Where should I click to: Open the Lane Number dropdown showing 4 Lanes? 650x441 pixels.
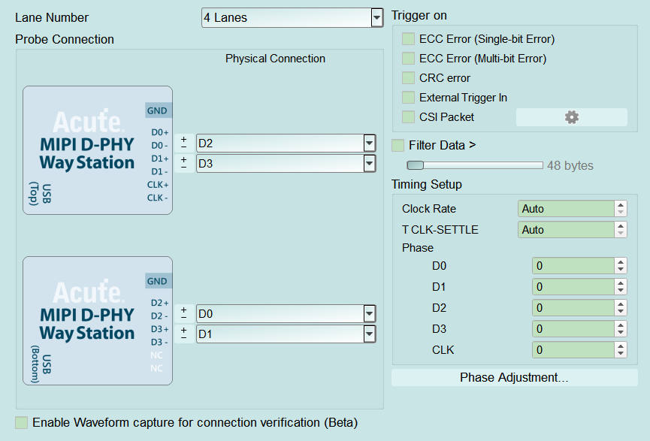[x=292, y=18]
